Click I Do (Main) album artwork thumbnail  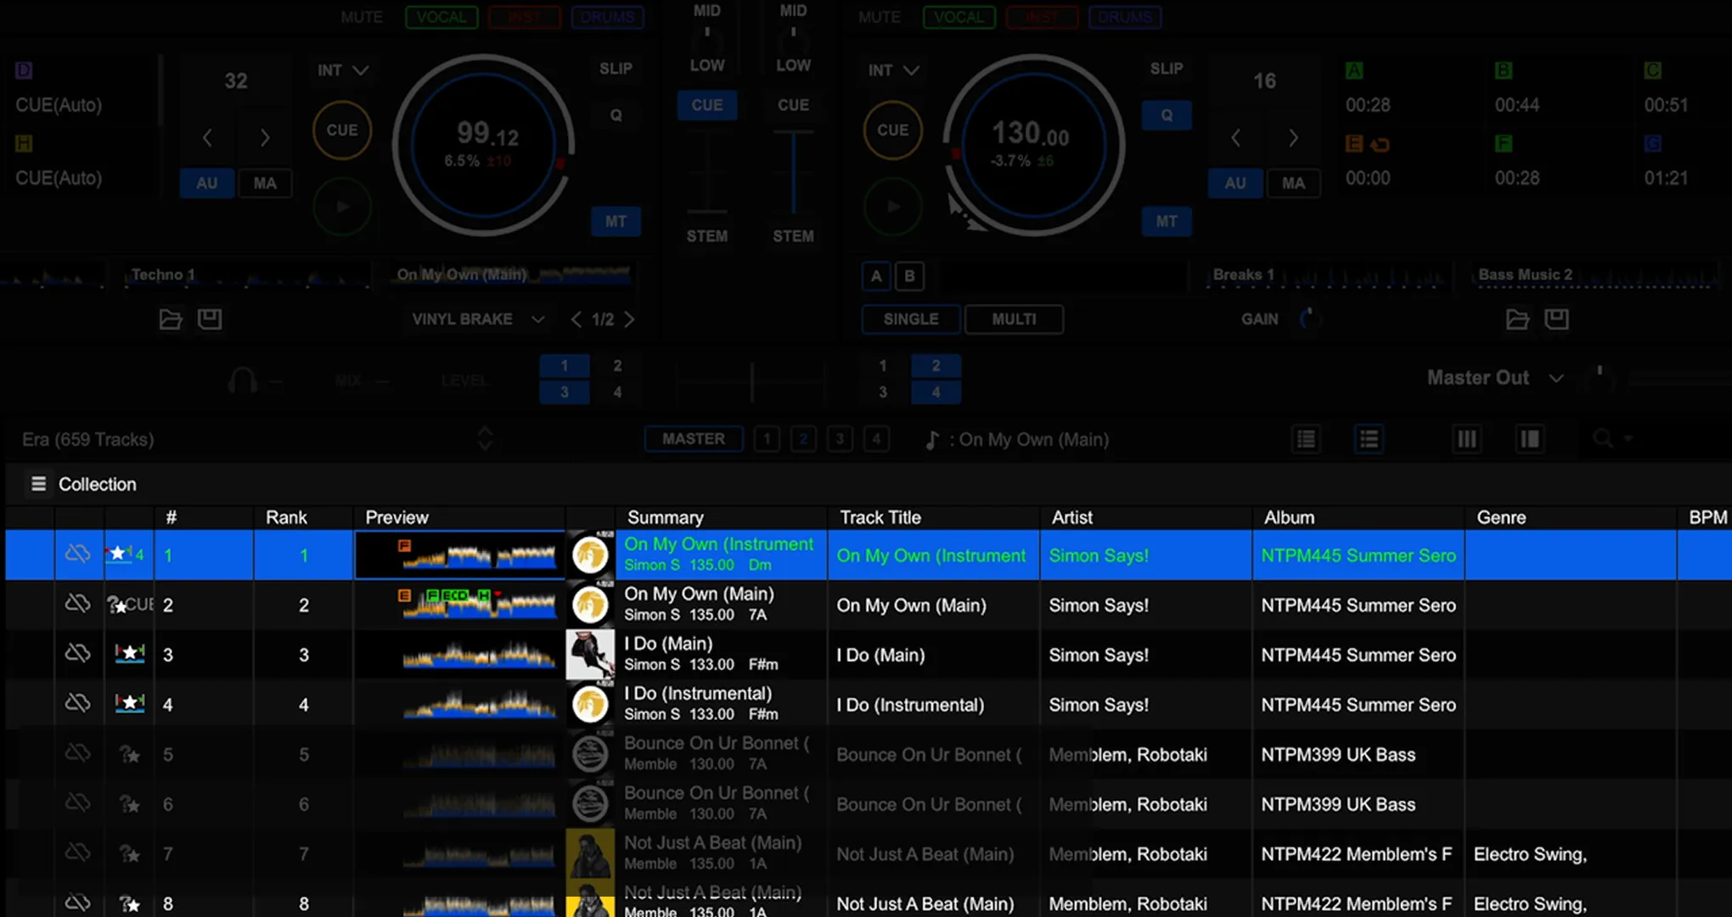coord(590,655)
